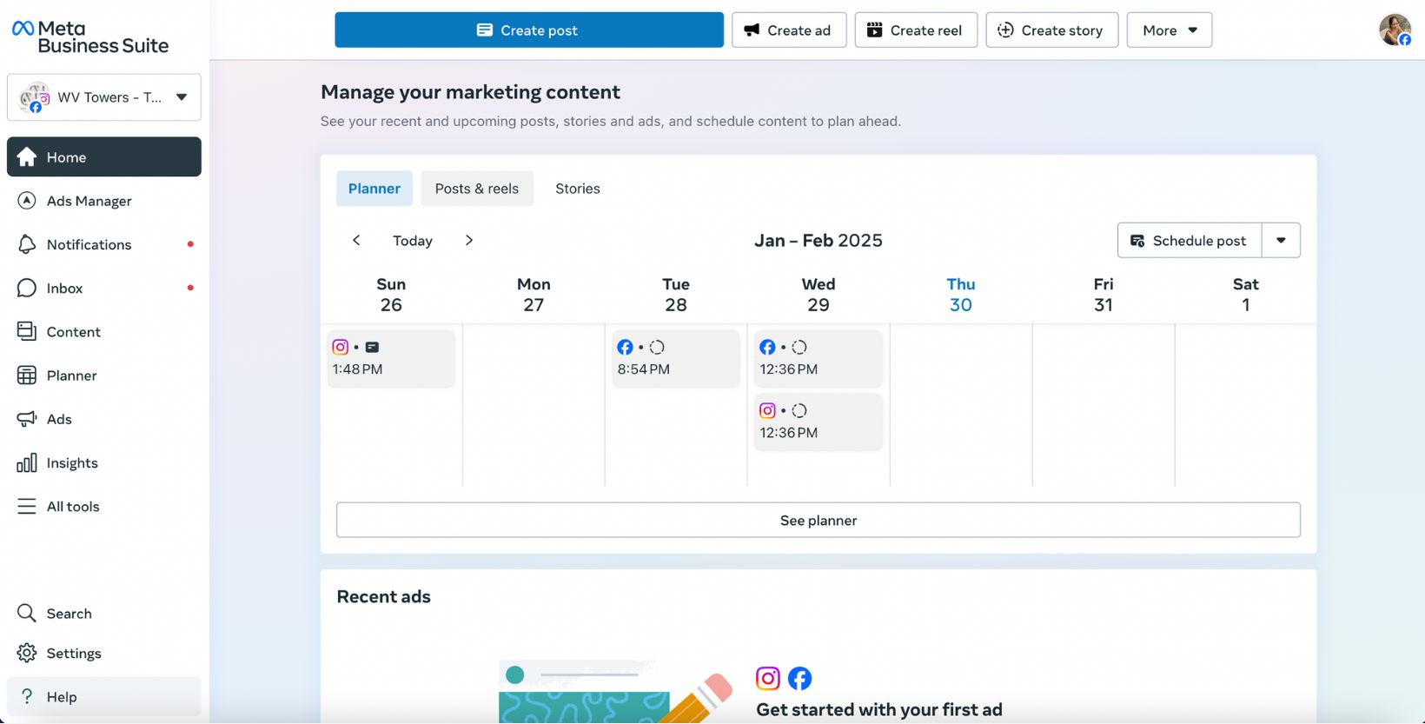Expand the More dropdown menu

pos(1169,30)
